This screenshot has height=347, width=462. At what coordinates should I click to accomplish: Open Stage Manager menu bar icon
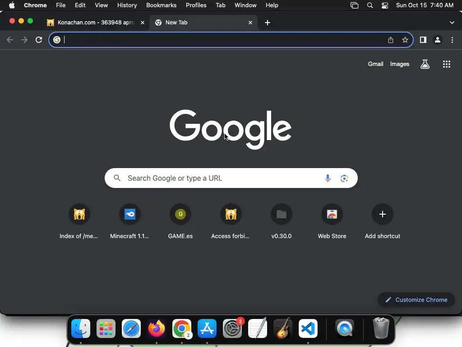pos(355,5)
